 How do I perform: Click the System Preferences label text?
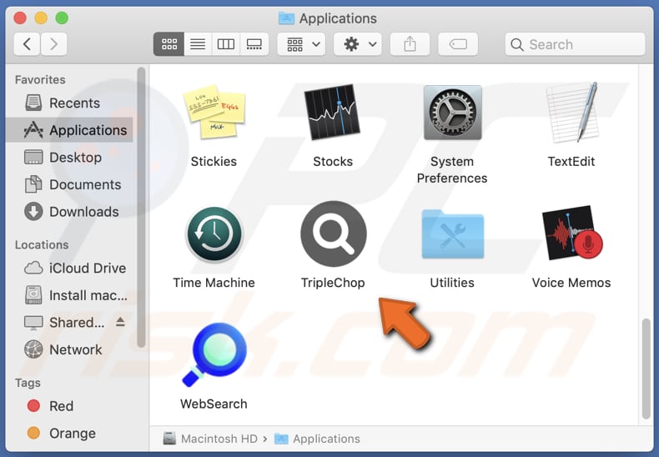452,169
